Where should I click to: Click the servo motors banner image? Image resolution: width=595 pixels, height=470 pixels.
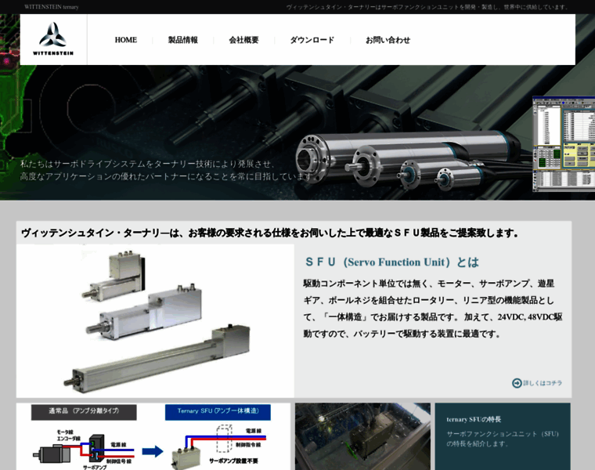click(x=409, y=161)
